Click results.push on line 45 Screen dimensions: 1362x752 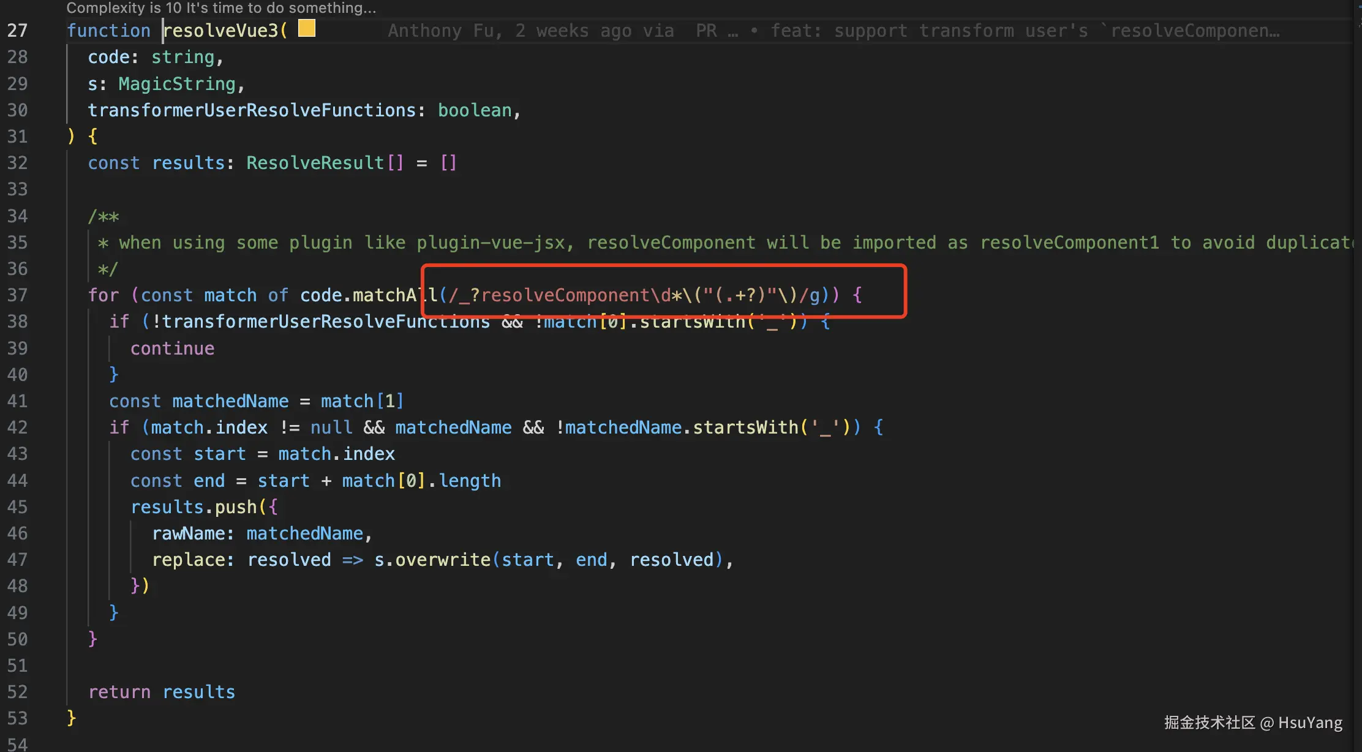(x=193, y=507)
